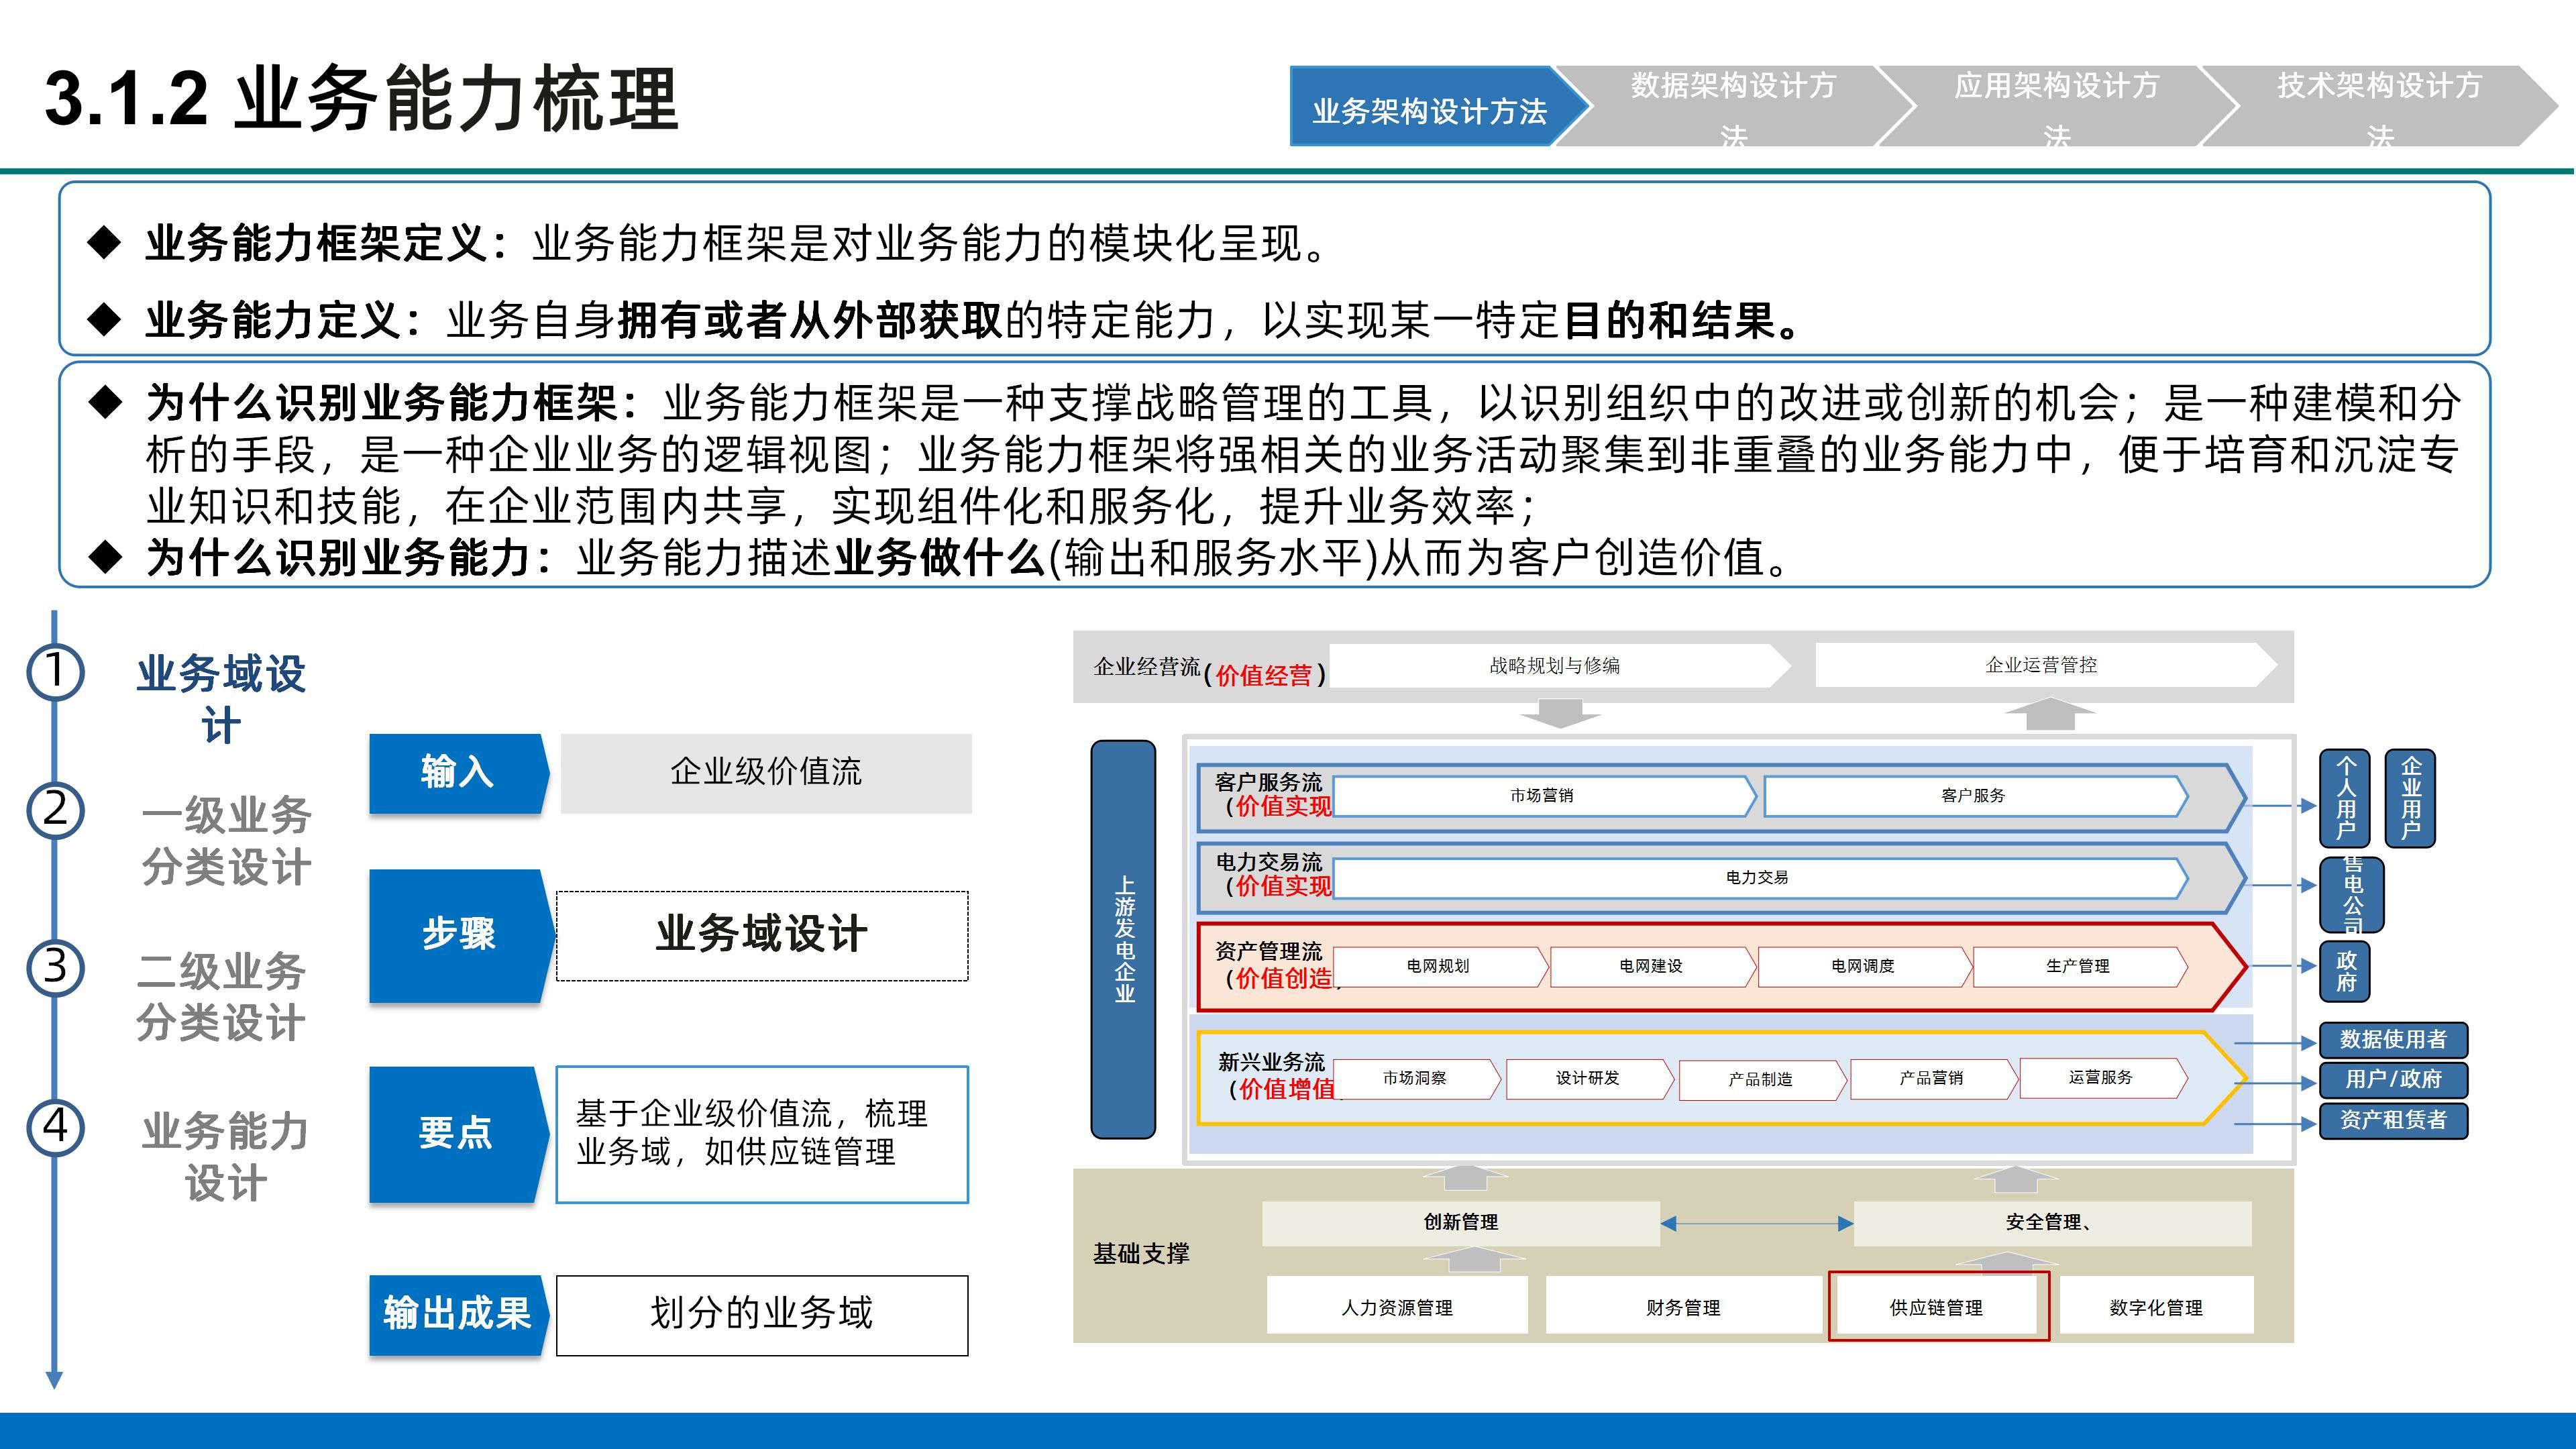Click the 战略规划与修编 arrow block
The image size is (2576, 1449).
point(1560,665)
